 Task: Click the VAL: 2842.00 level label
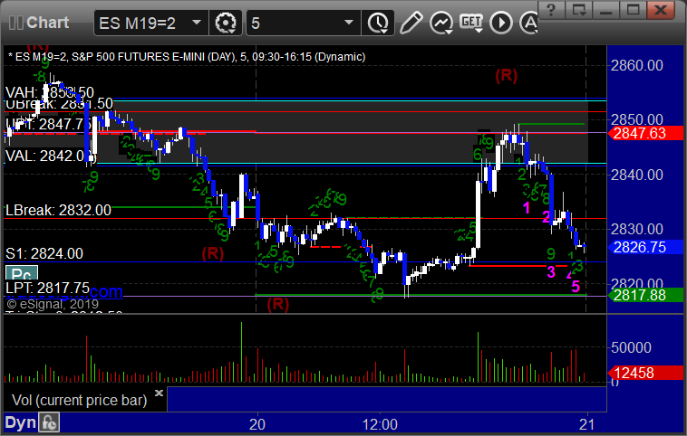(x=49, y=156)
